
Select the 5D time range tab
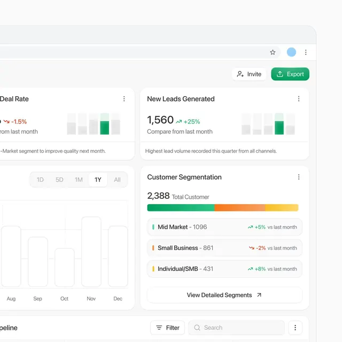point(59,180)
